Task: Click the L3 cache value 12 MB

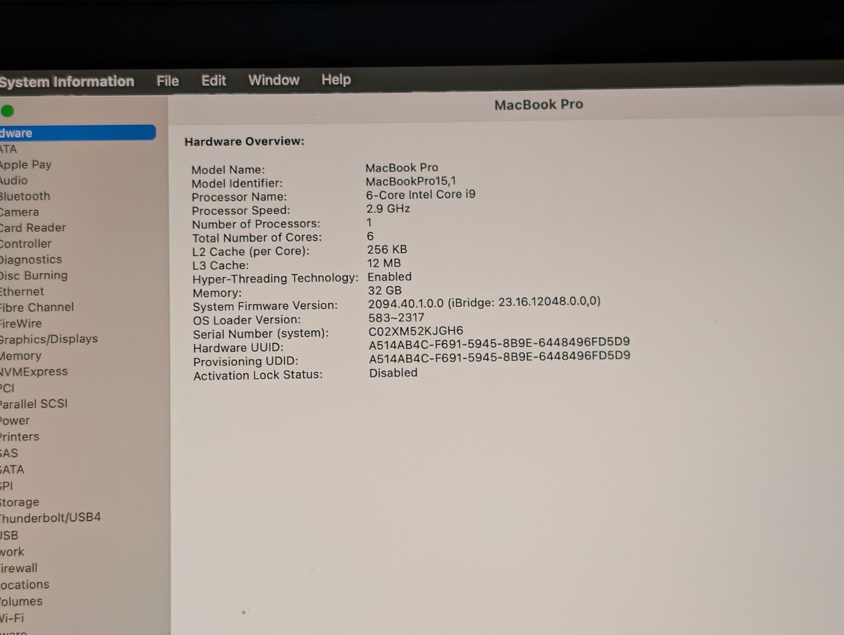Action: click(x=384, y=263)
